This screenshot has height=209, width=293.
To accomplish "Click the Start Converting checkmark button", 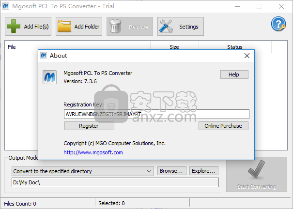I will click(x=257, y=175).
